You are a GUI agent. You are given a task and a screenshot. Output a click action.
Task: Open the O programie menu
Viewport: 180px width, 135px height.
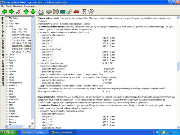29,6
